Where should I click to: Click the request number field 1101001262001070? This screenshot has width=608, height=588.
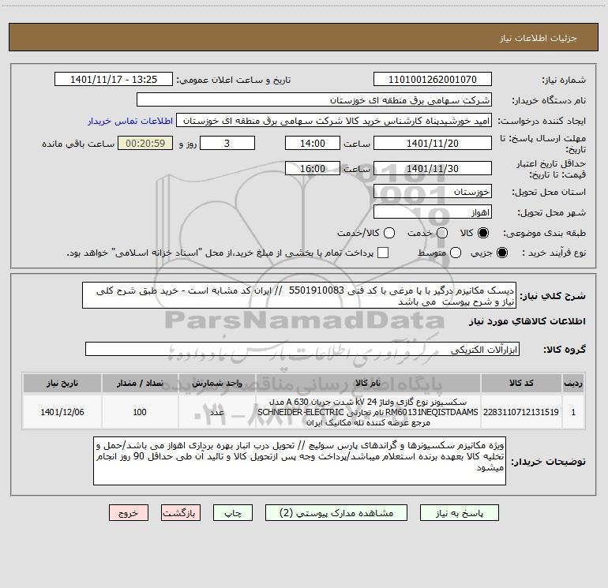click(x=433, y=79)
